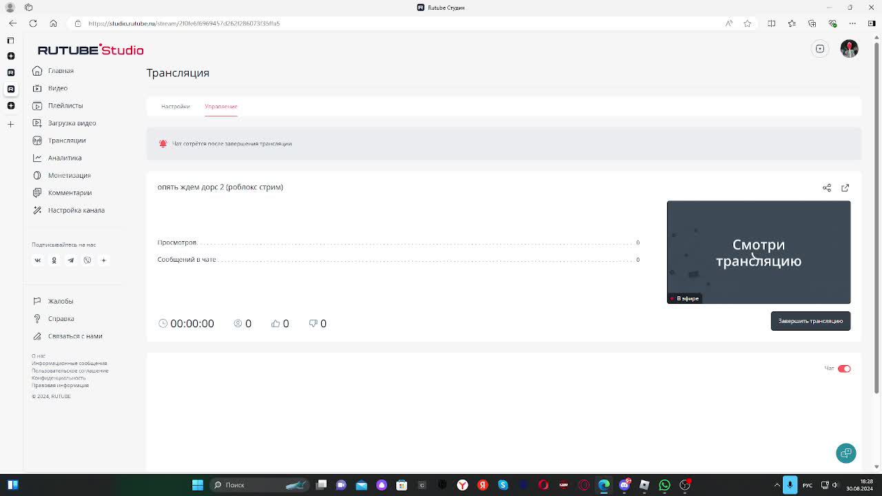Viewport: 882px width, 496px height.
Task: Click Завершить трансляцию button
Action: (x=810, y=321)
